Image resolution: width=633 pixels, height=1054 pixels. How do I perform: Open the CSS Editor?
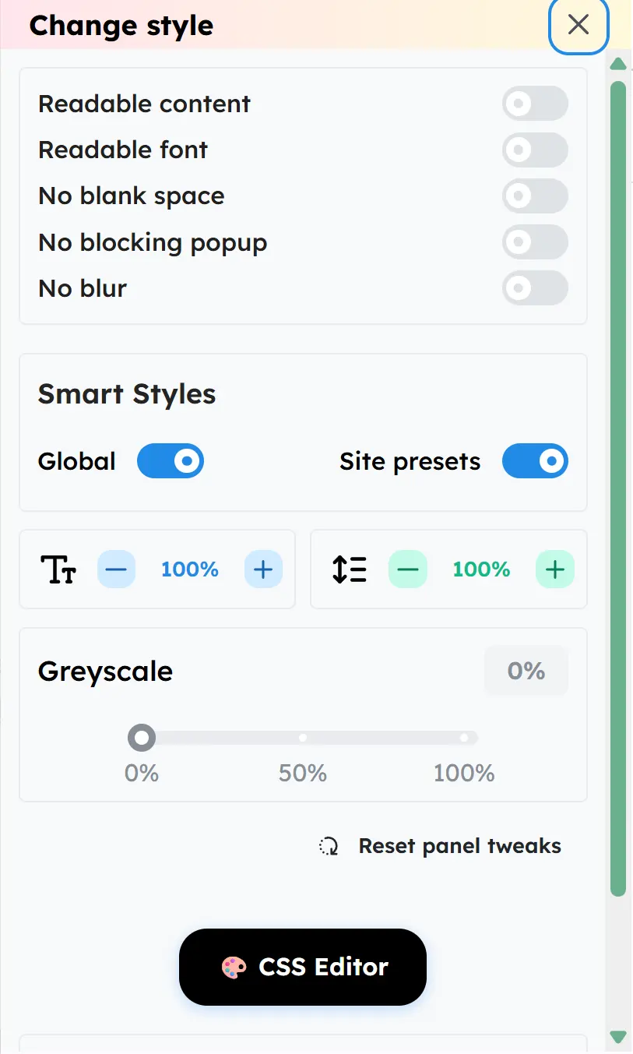(303, 967)
